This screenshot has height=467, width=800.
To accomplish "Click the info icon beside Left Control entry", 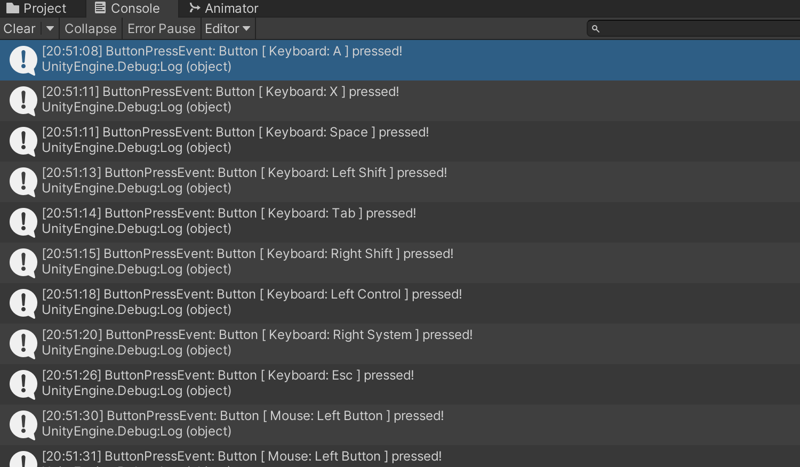I will 23,303.
